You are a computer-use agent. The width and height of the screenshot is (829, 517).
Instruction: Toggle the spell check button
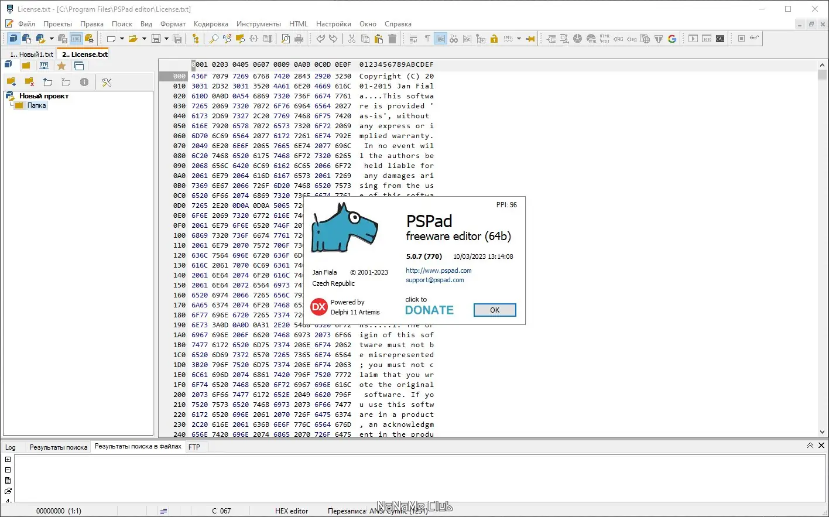pos(508,39)
